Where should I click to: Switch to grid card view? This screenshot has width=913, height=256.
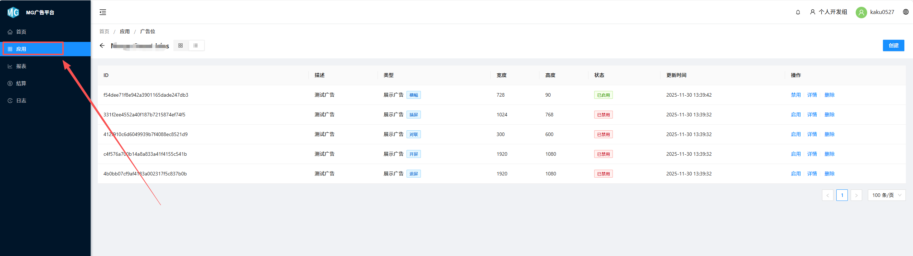[x=181, y=45]
